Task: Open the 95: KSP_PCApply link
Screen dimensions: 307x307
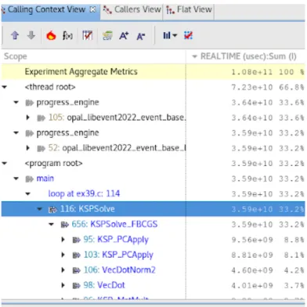Action: coord(116,240)
